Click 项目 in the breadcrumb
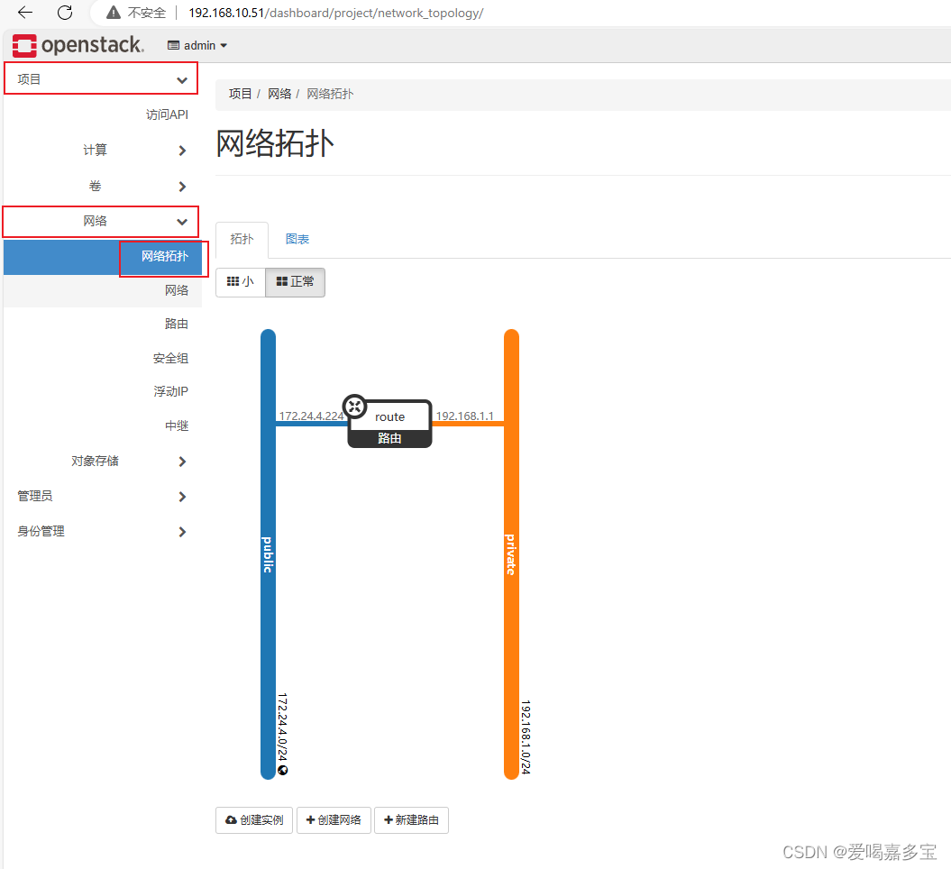 [x=240, y=94]
